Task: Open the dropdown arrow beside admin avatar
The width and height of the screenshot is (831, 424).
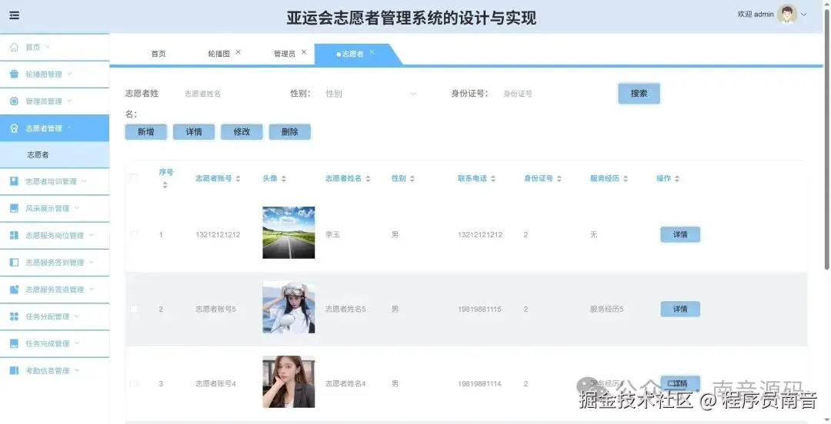Action: [x=803, y=15]
